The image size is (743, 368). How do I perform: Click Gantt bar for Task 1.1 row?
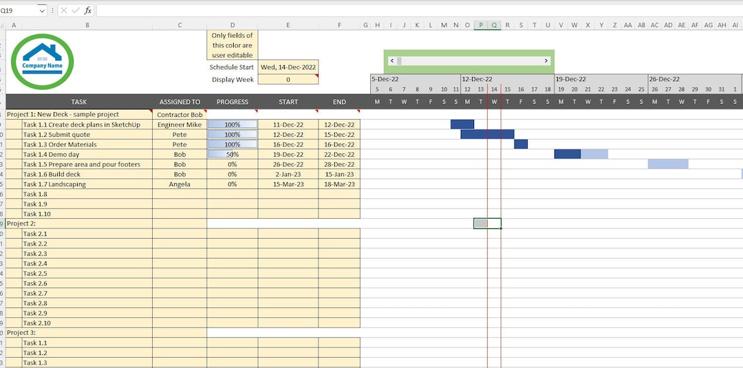462,124
